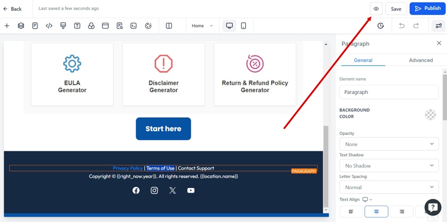Open the help chat bubble
This screenshot has width=447, height=222.
coord(433,207)
